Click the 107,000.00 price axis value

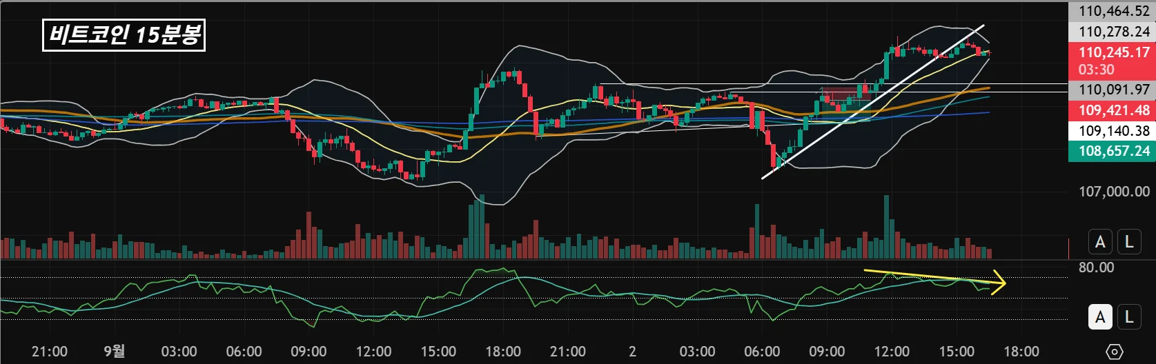pyautogui.click(x=1114, y=192)
